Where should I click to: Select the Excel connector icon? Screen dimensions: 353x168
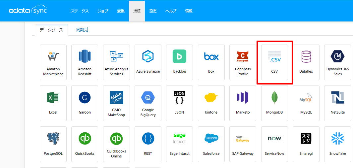pos(53,103)
